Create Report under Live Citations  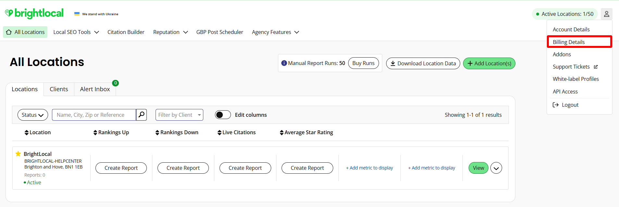pos(245,168)
